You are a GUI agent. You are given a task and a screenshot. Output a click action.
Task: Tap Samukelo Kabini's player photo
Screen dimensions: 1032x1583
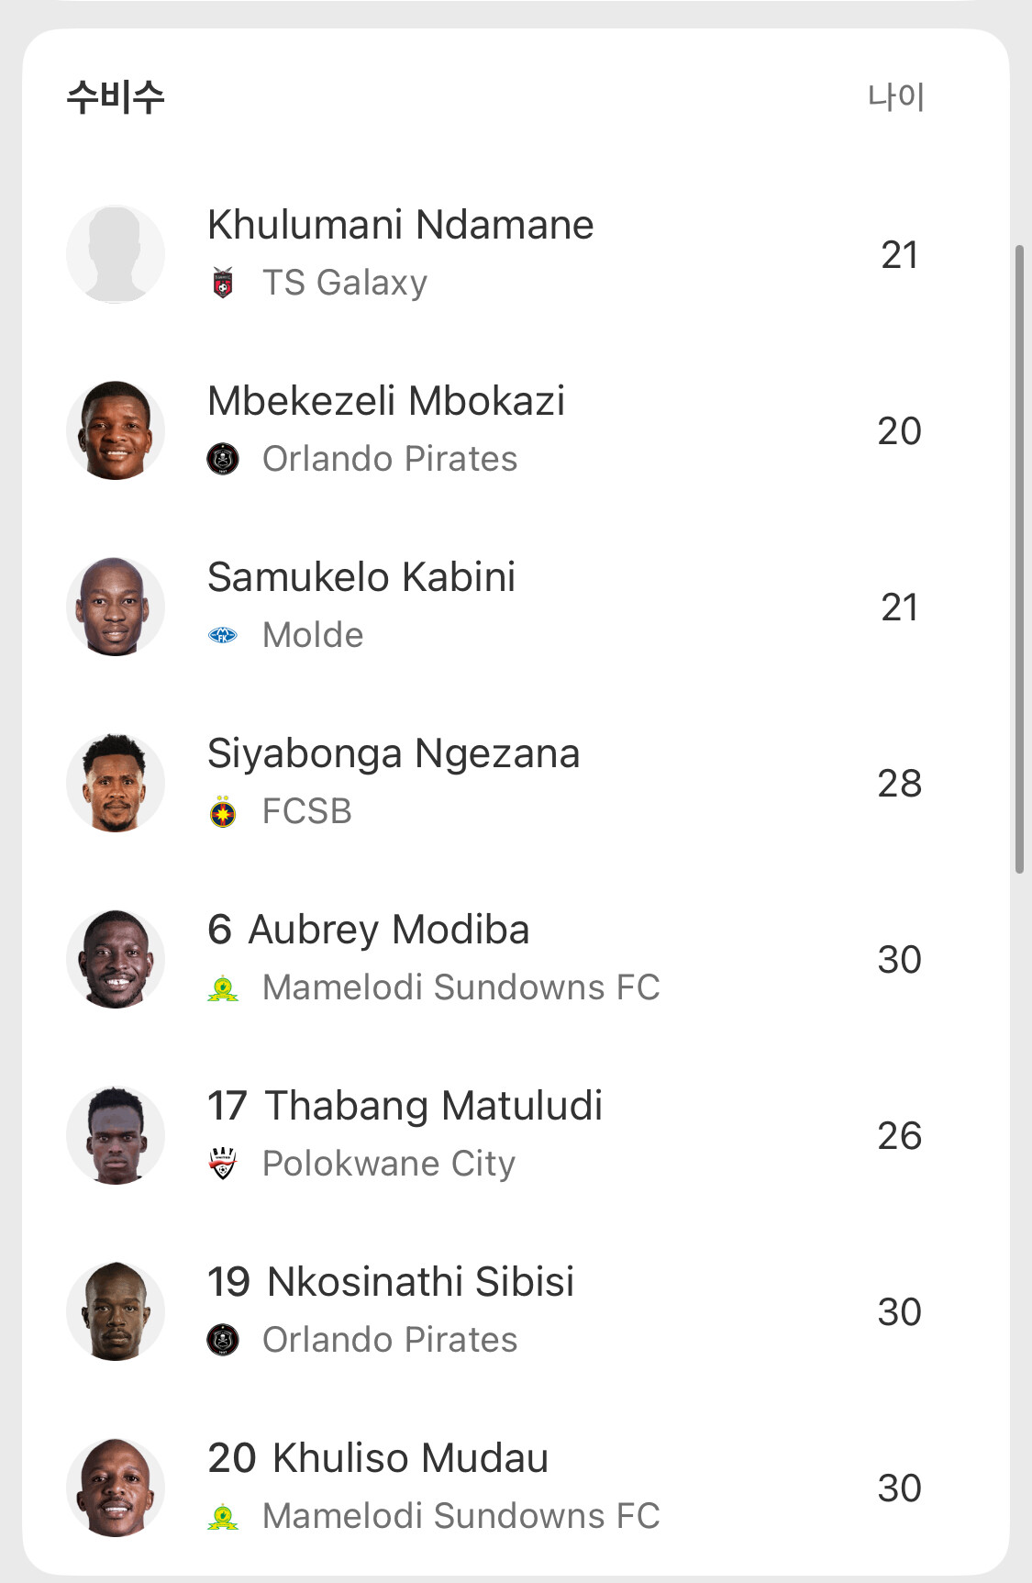pyautogui.click(x=116, y=607)
